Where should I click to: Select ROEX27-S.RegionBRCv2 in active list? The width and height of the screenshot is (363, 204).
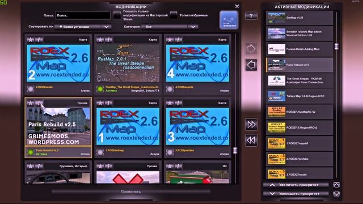pos(299,127)
